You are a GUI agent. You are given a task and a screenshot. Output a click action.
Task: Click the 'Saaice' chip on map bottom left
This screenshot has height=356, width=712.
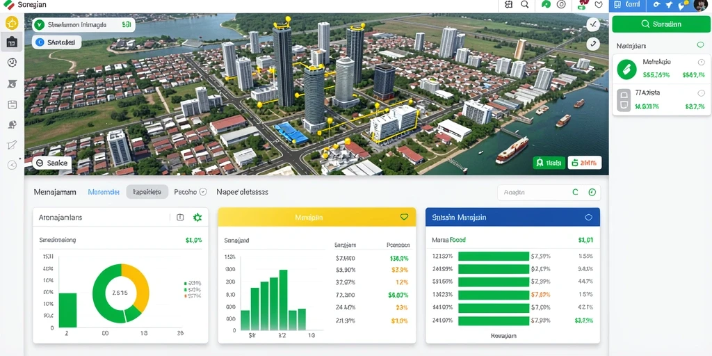click(x=51, y=163)
